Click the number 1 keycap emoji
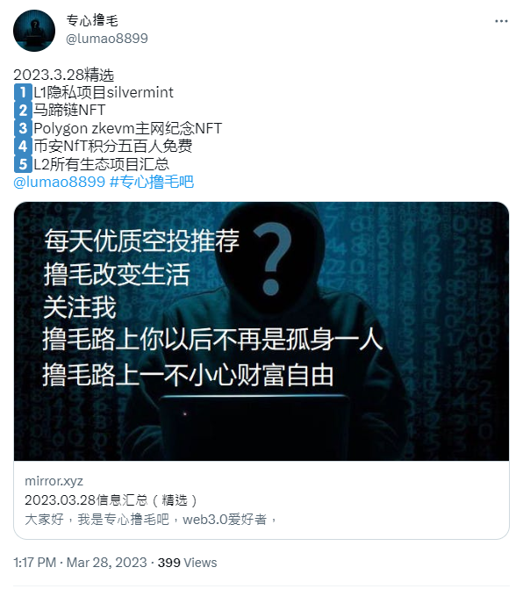 (23, 93)
